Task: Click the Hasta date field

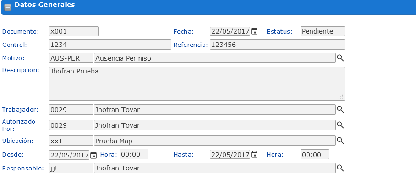Action: (x=230, y=154)
